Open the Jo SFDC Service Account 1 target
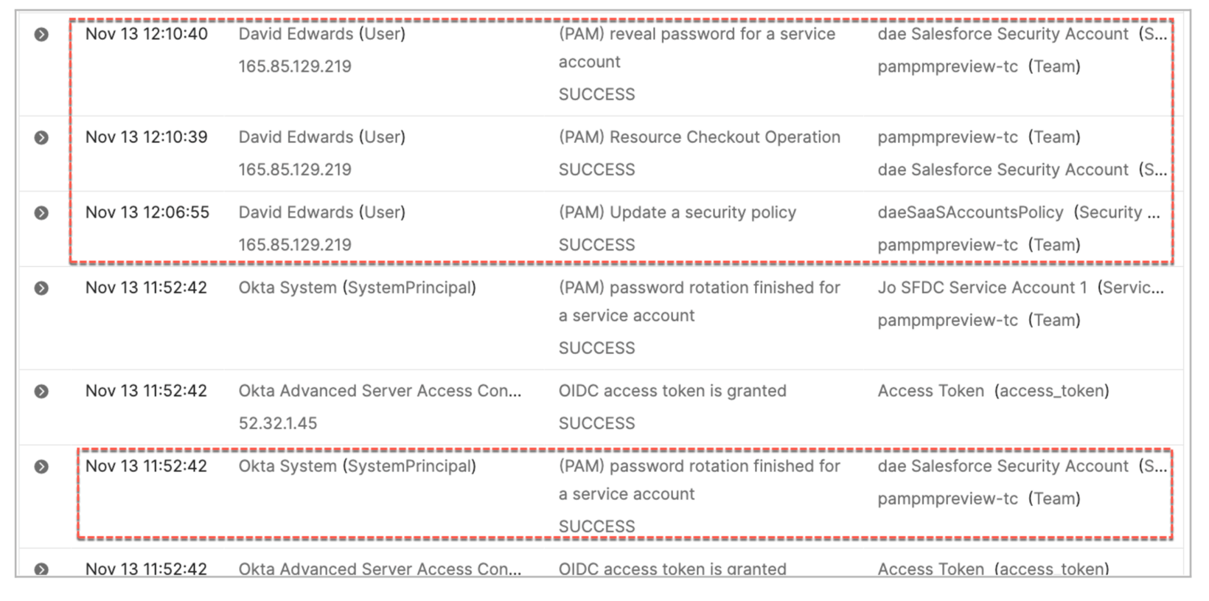Image resolution: width=1209 pixels, height=601 pixels. tap(982, 288)
